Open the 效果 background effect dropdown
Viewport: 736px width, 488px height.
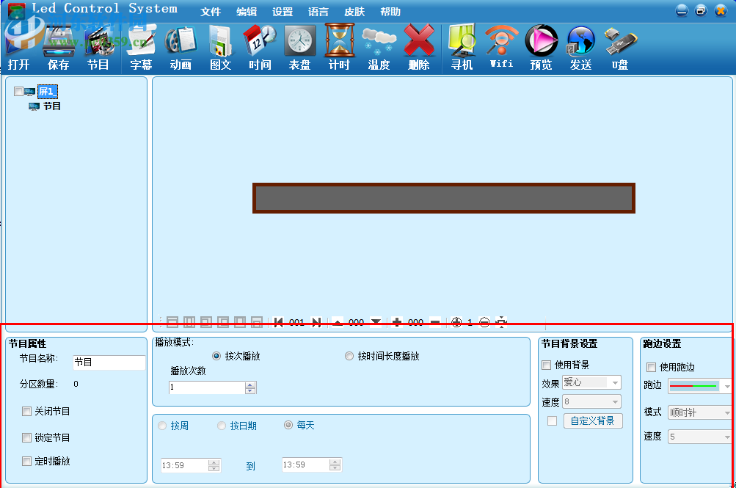tap(592, 382)
